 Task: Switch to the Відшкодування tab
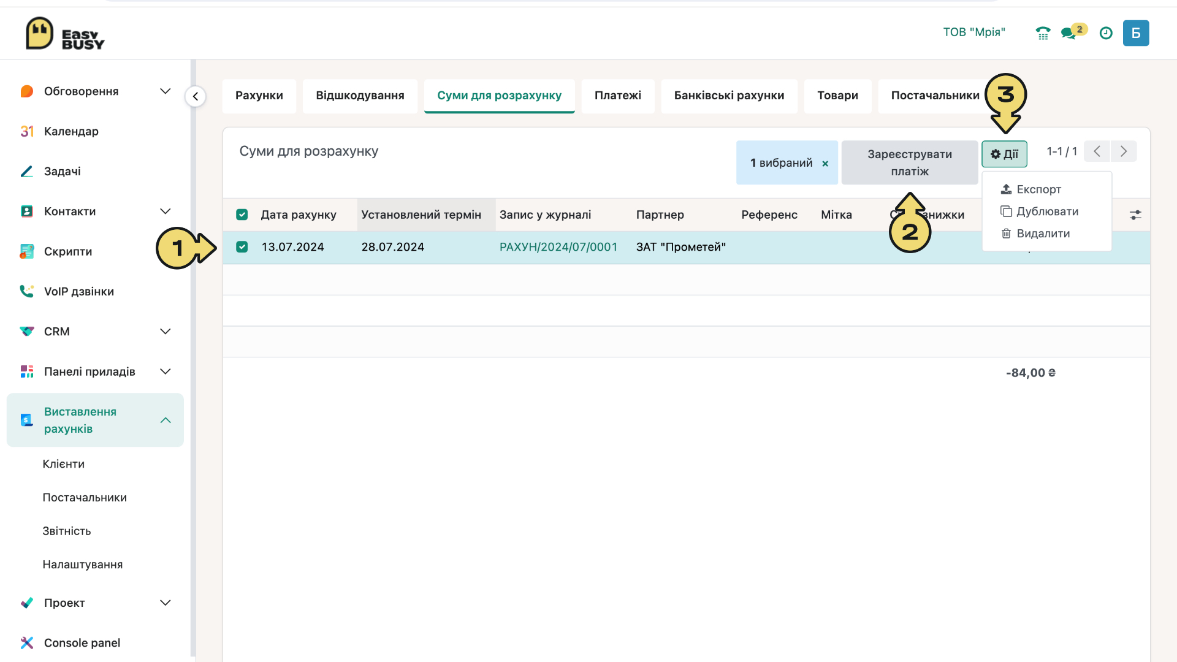pos(360,96)
